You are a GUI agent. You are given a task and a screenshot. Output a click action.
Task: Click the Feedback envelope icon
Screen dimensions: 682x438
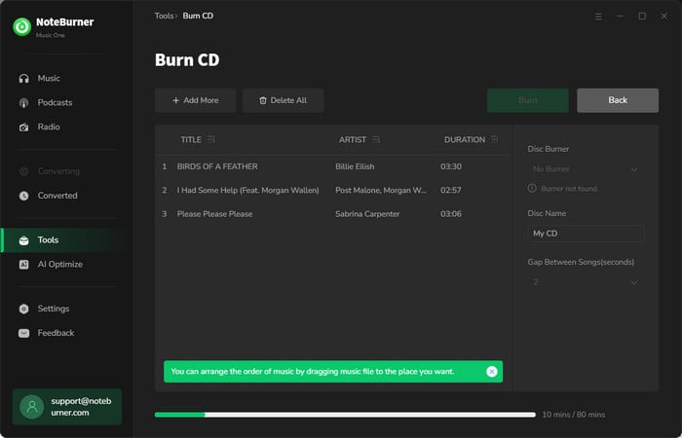click(x=24, y=333)
